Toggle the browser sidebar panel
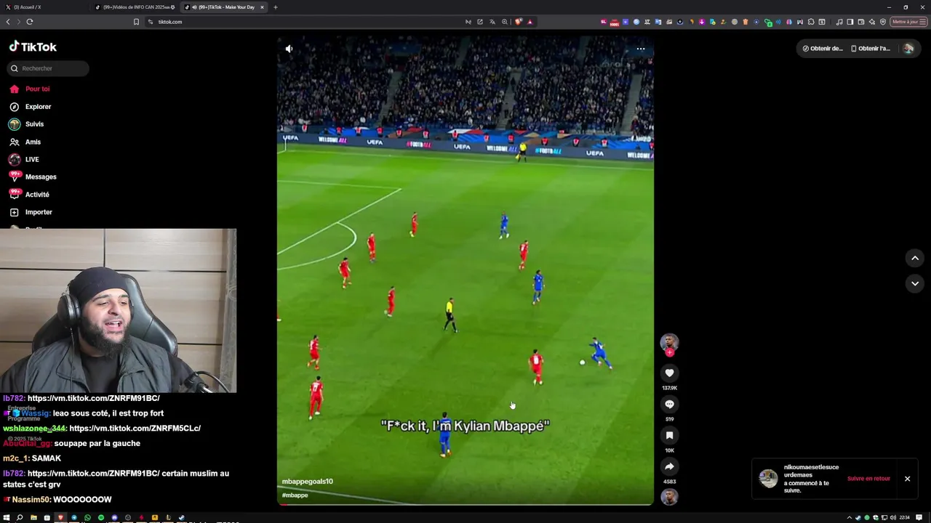931x523 pixels. (x=850, y=22)
